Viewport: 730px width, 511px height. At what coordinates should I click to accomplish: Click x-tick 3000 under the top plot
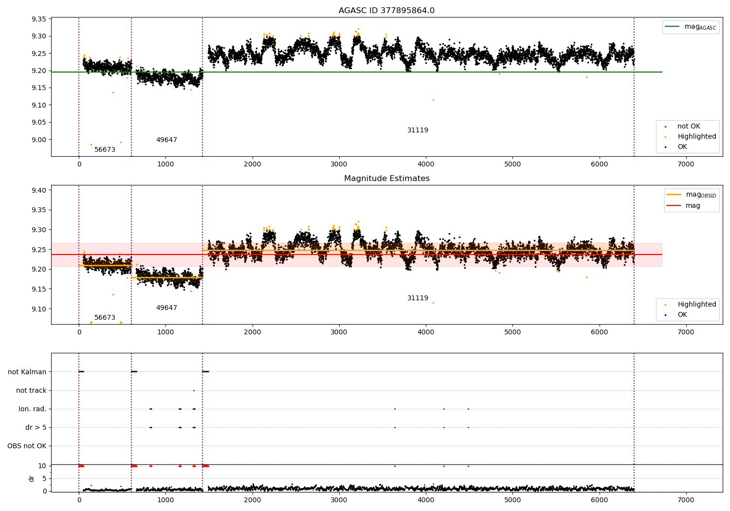339,164
